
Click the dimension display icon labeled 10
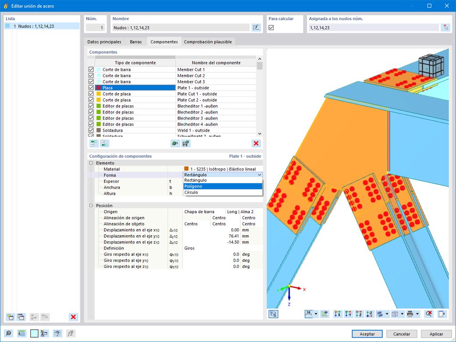pos(309,314)
